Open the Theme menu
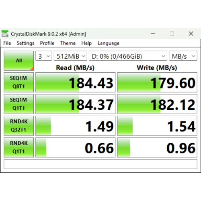The height and width of the screenshot is (201, 201). (68, 43)
